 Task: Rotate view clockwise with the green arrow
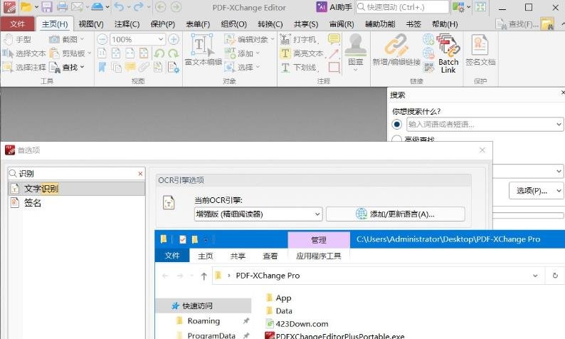[174, 53]
